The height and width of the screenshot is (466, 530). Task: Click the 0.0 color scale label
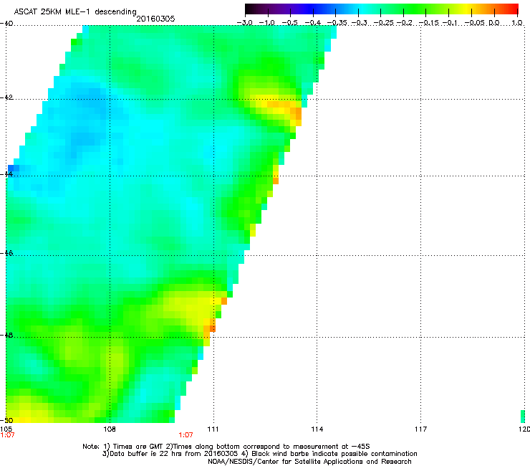pos(494,23)
